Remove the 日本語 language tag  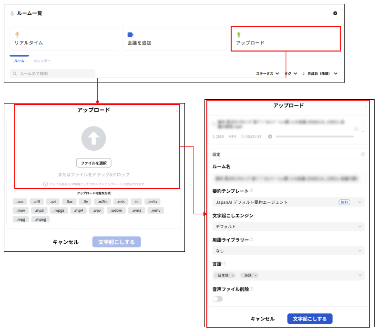[x=233, y=276]
